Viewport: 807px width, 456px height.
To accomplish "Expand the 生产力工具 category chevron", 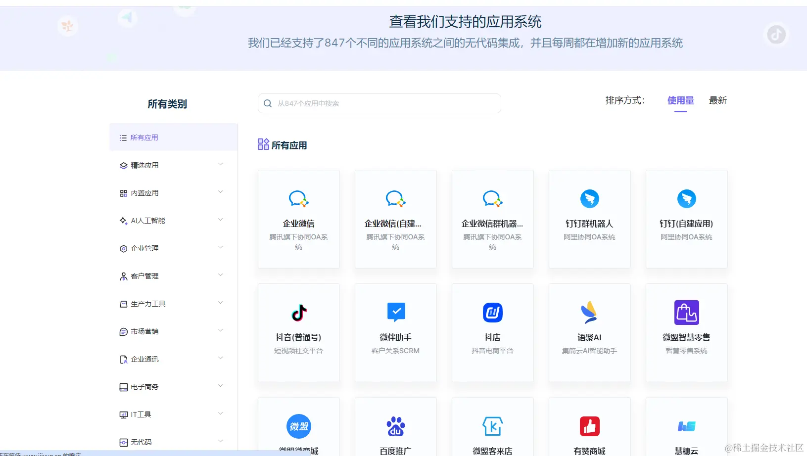I will (x=221, y=303).
